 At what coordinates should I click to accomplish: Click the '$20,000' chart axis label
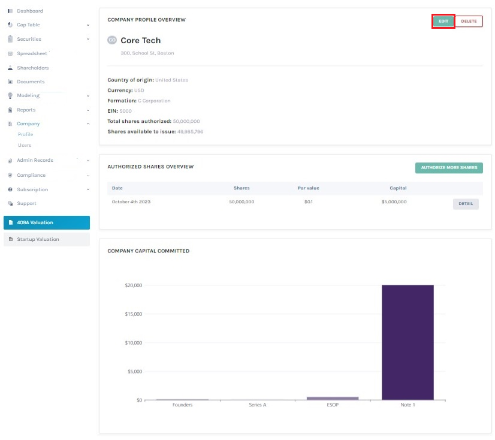tap(134, 285)
